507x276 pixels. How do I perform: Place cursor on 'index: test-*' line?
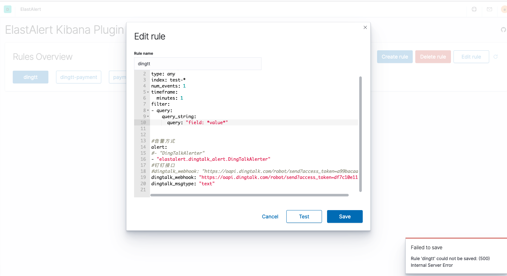tap(168, 80)
